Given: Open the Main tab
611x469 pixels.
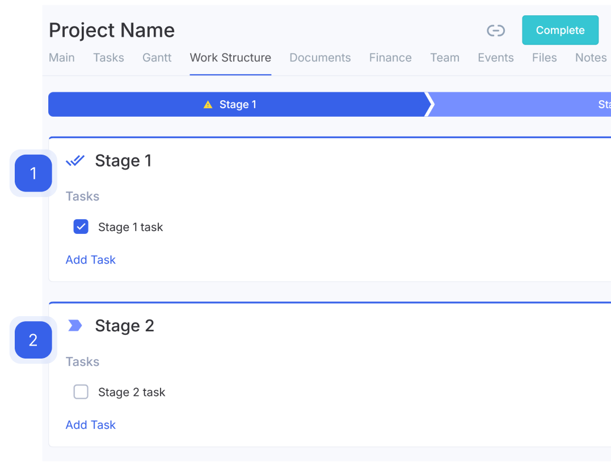Looking at the screenshot, I should pyautogui.click(x=62, y=58).
